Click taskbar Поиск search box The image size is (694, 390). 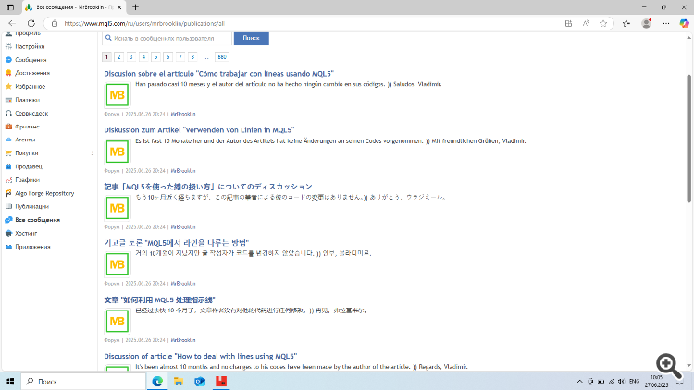tap(83, 381)
